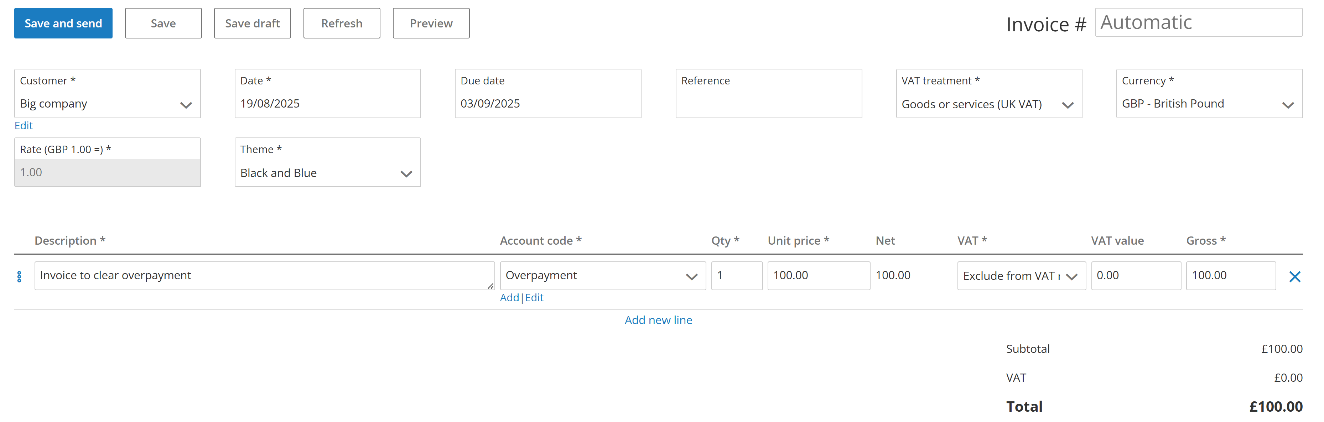This screenshot has width=1324, height=422.
Task: Delete the invoice line with X icon
Action: (1294, 277)
